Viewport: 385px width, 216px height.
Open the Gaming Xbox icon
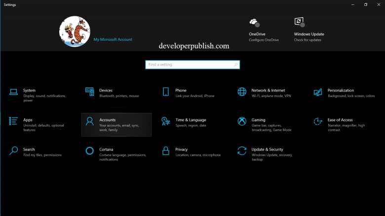[242, 122]
